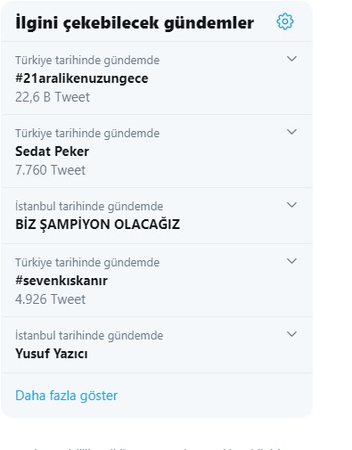
Task: Click Türkiye tarihinde gündemde label above Sedat Peker
Action: click(x=87, y=134)
